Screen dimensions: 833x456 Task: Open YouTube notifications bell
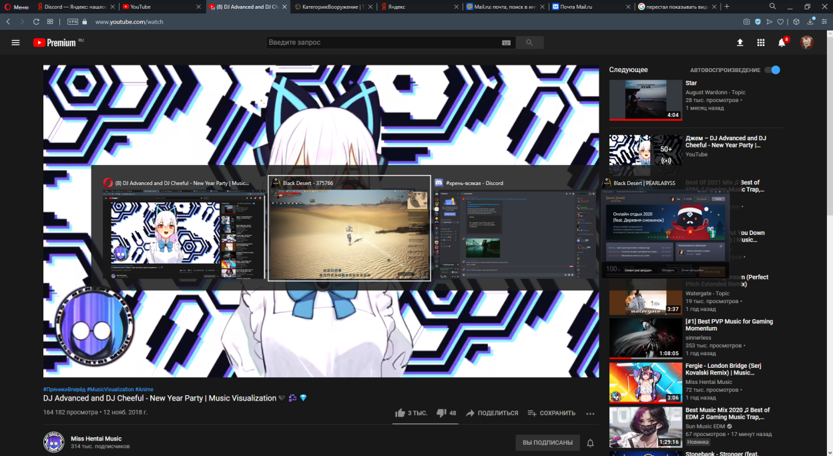tap(782, 42)
